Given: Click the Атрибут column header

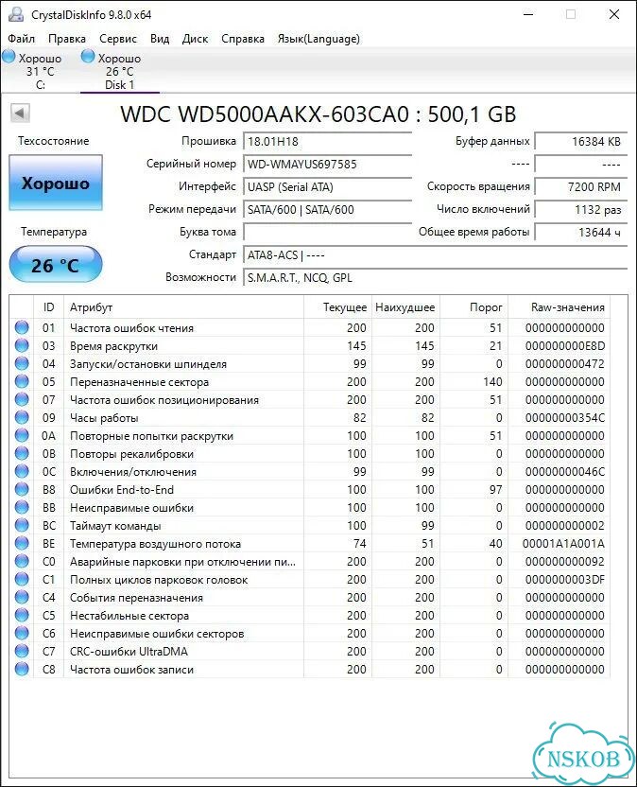Looking at the screenshot, I should (183, 307).
